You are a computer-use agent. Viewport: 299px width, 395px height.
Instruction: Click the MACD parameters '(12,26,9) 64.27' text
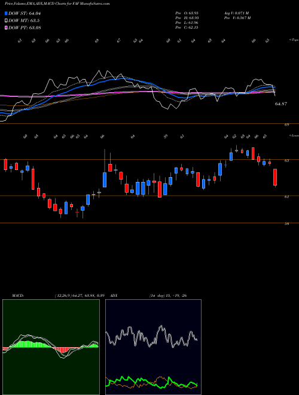tap(80, 296)
